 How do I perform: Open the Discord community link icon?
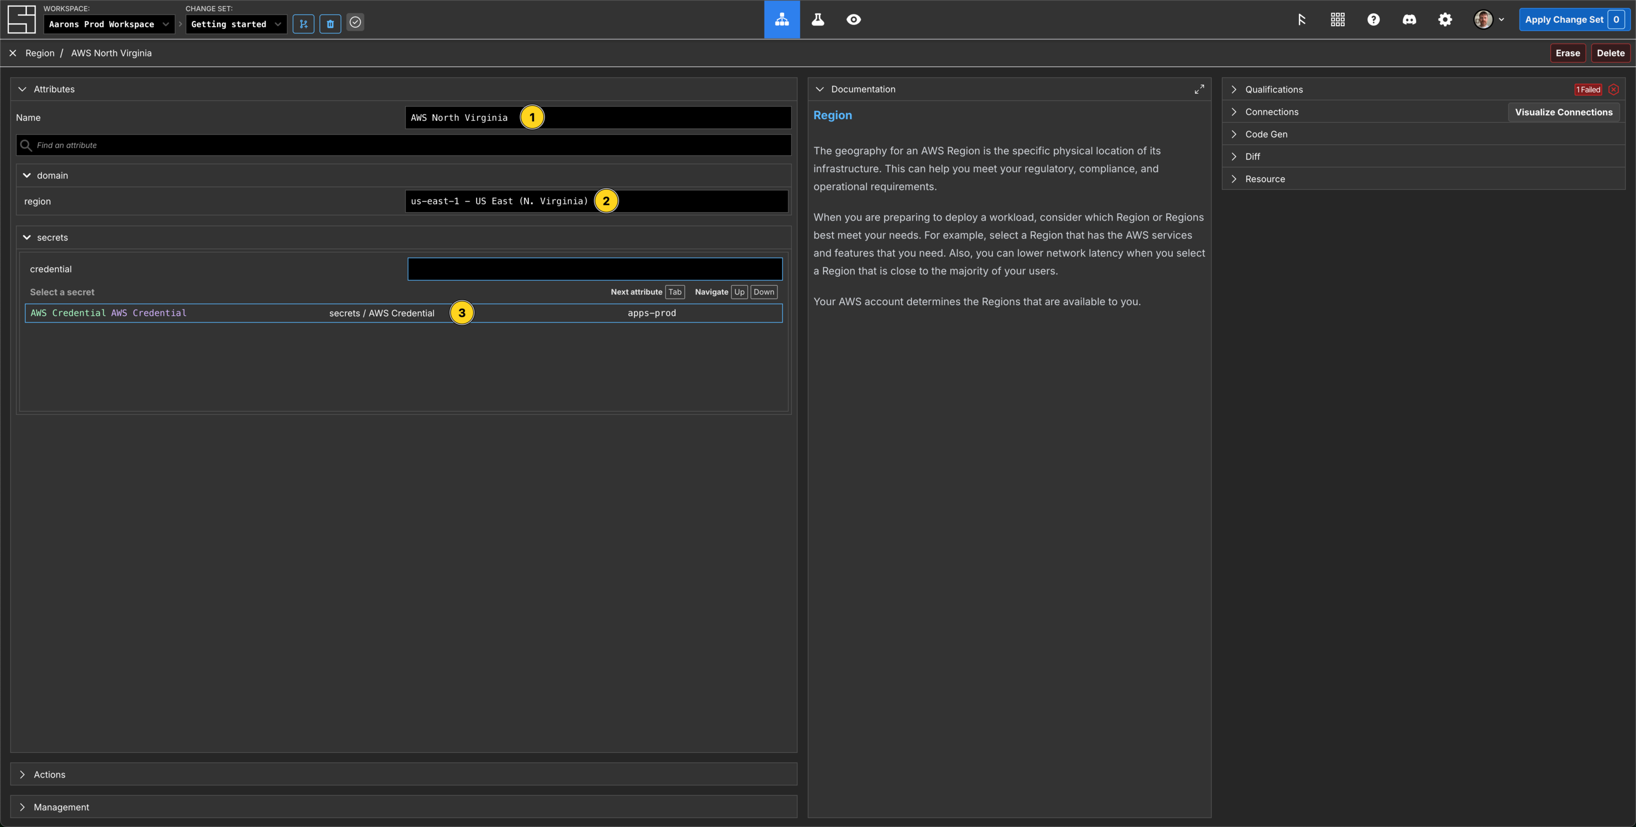point(1409,19)
